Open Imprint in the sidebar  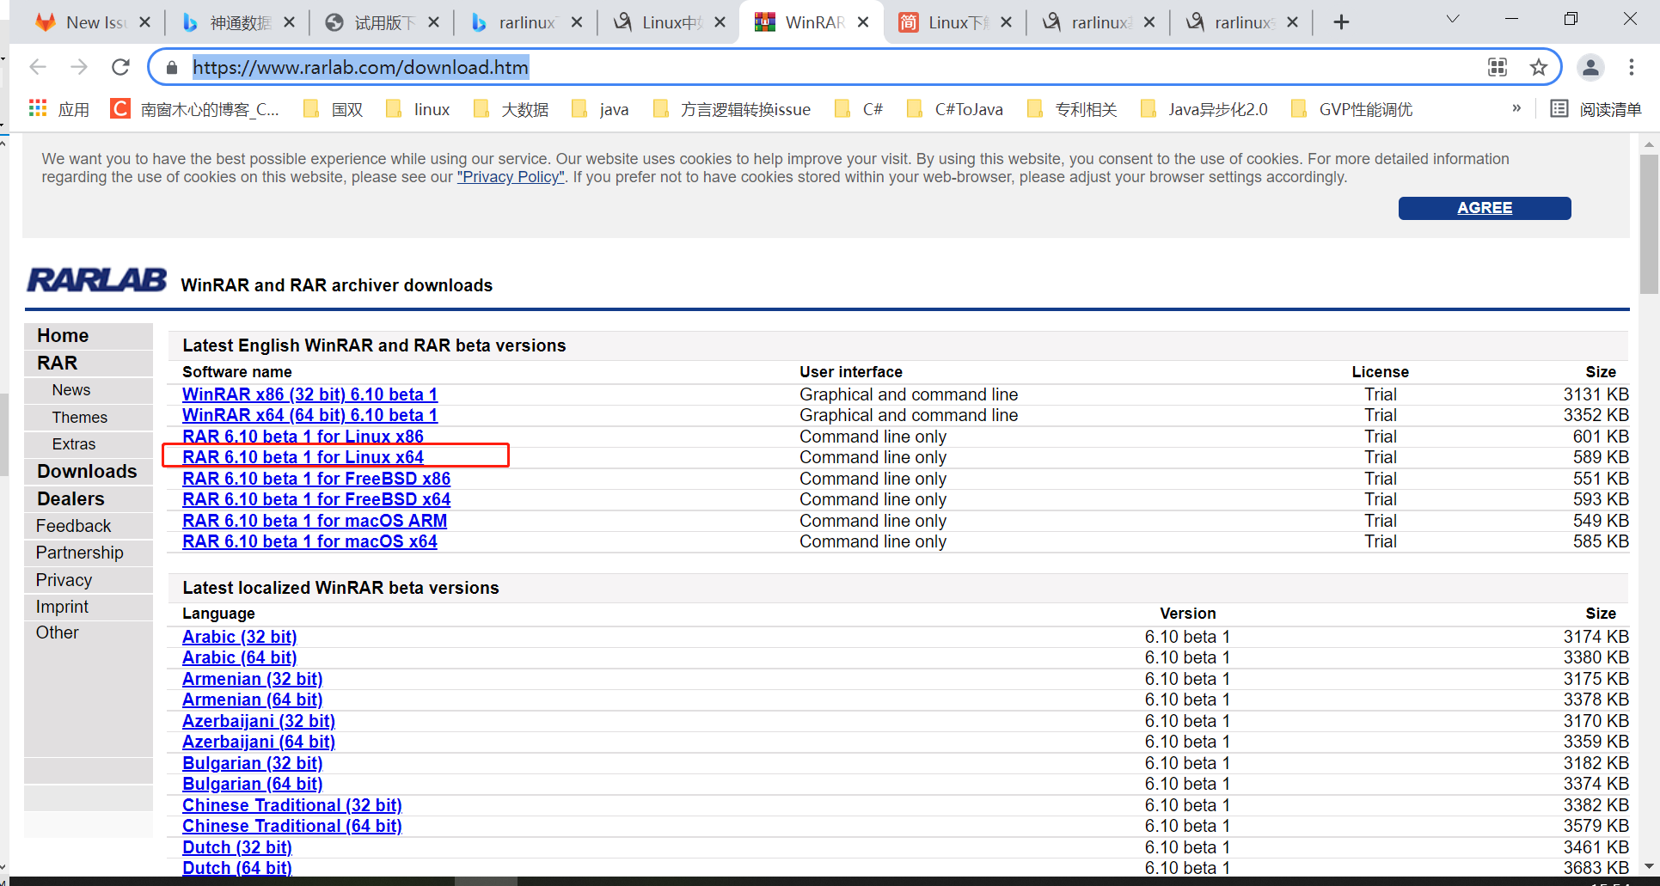coord(62,607)
